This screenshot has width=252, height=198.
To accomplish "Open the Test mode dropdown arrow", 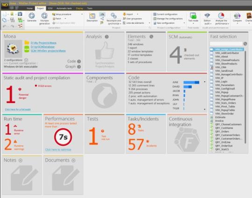I will pyautogui.click(x=193, y=24).
